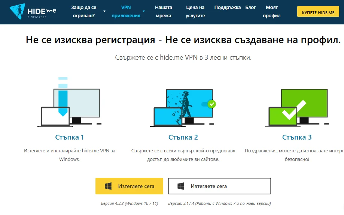Viewport: 344px width, 215px height.
Task: Select the 'Стъпка 2' heading
Action: tap(183, 137)
